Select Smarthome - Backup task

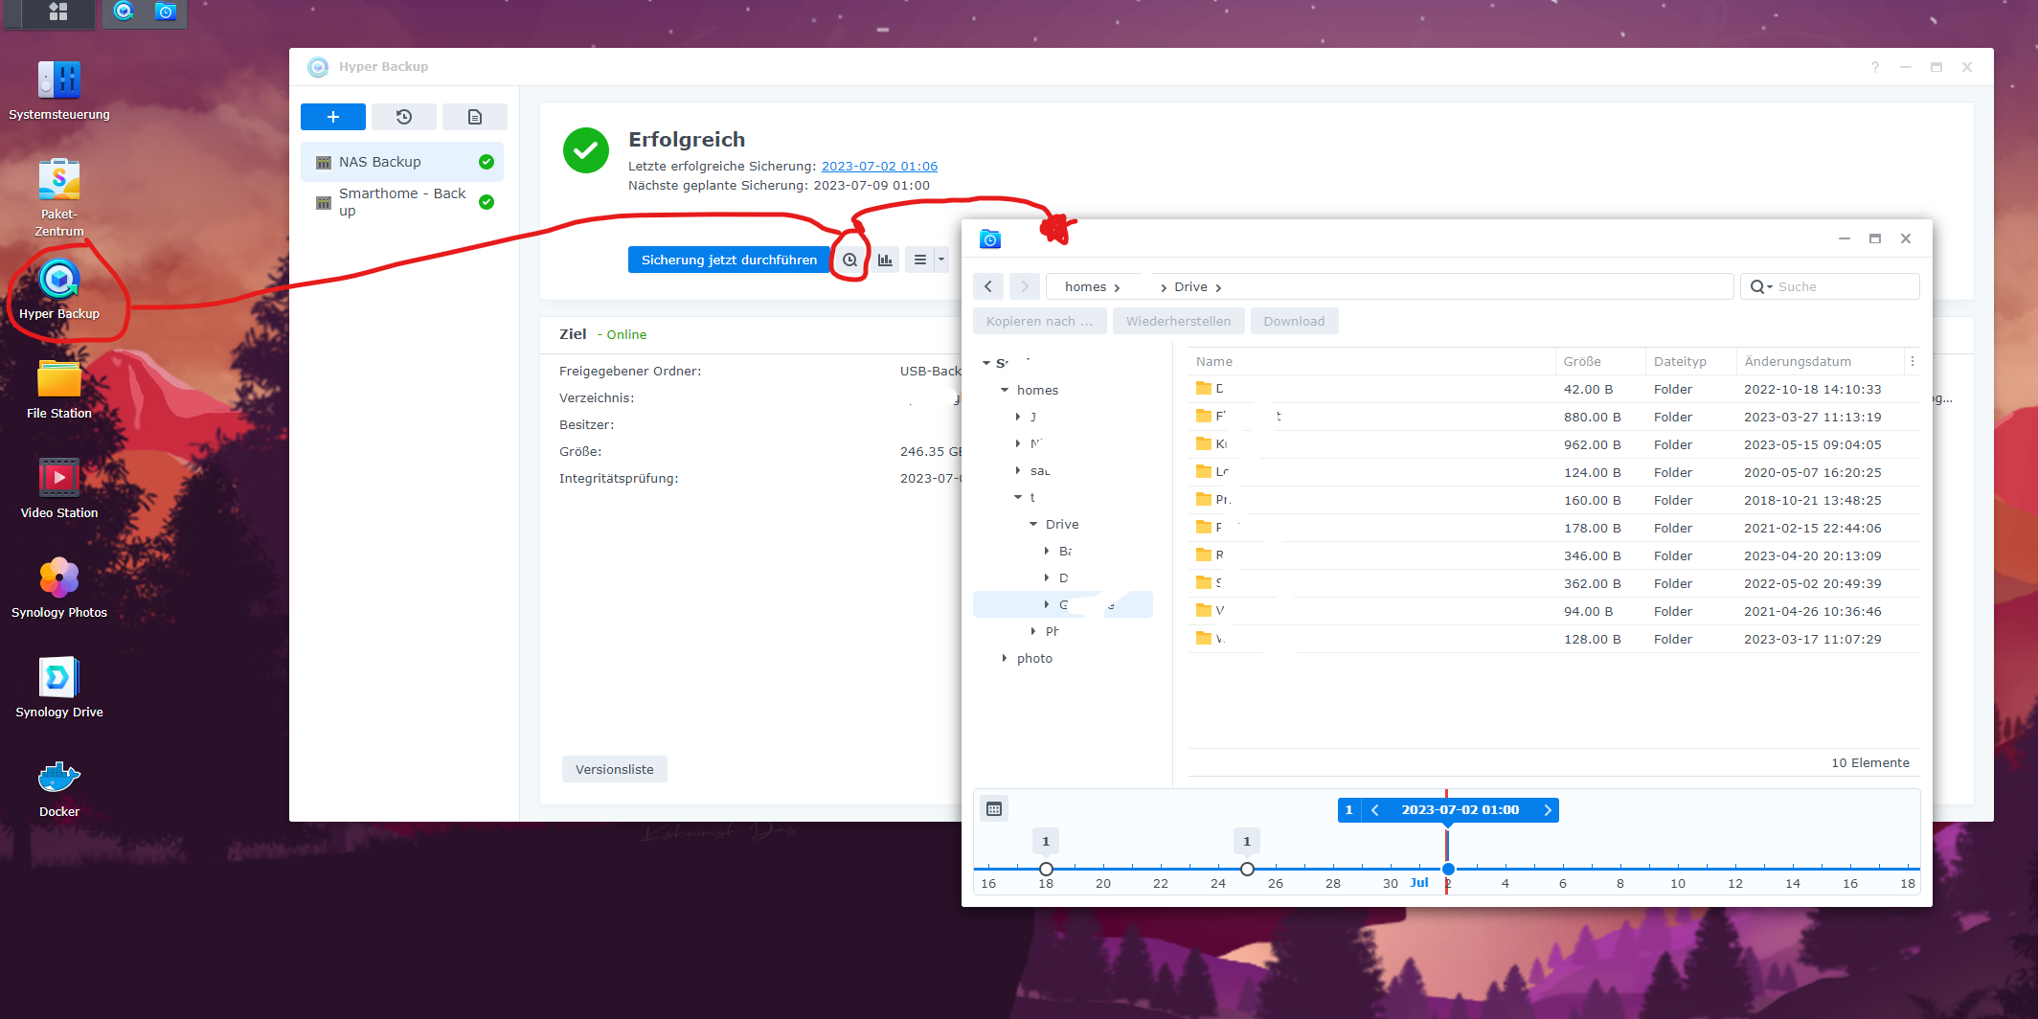[402, 202]
